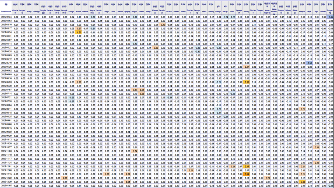Click the blue -0.34 cell under Iksan-si
Image resolution: width=334 pixels, height=188 pixels.
[x=170, y=98]
